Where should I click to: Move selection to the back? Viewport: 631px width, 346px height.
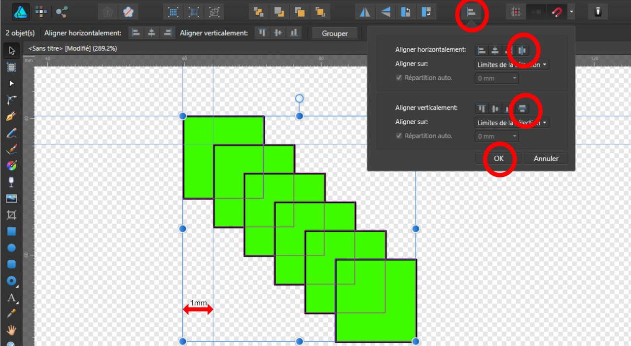(258, 11)
